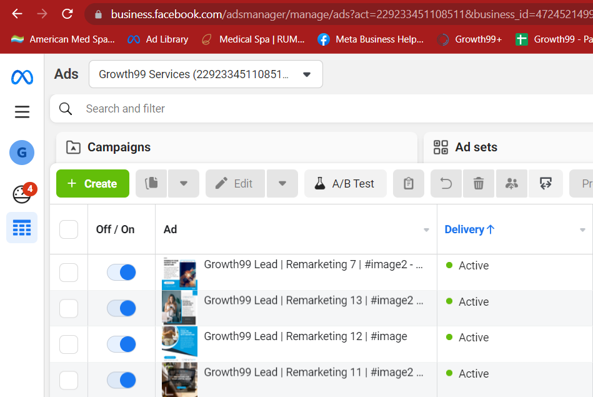Start an A/B Test
593x397 pixels.
pos(346,184)
